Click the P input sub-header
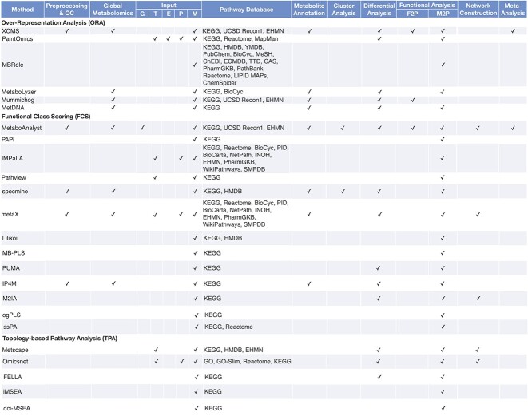The height and width of the screenshot is (416, 528). (181, 14)
